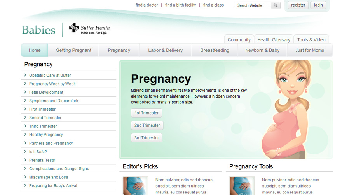Click chevron beside Symptoms and Discomforts

pyautogui.click(x=25, y=101)
